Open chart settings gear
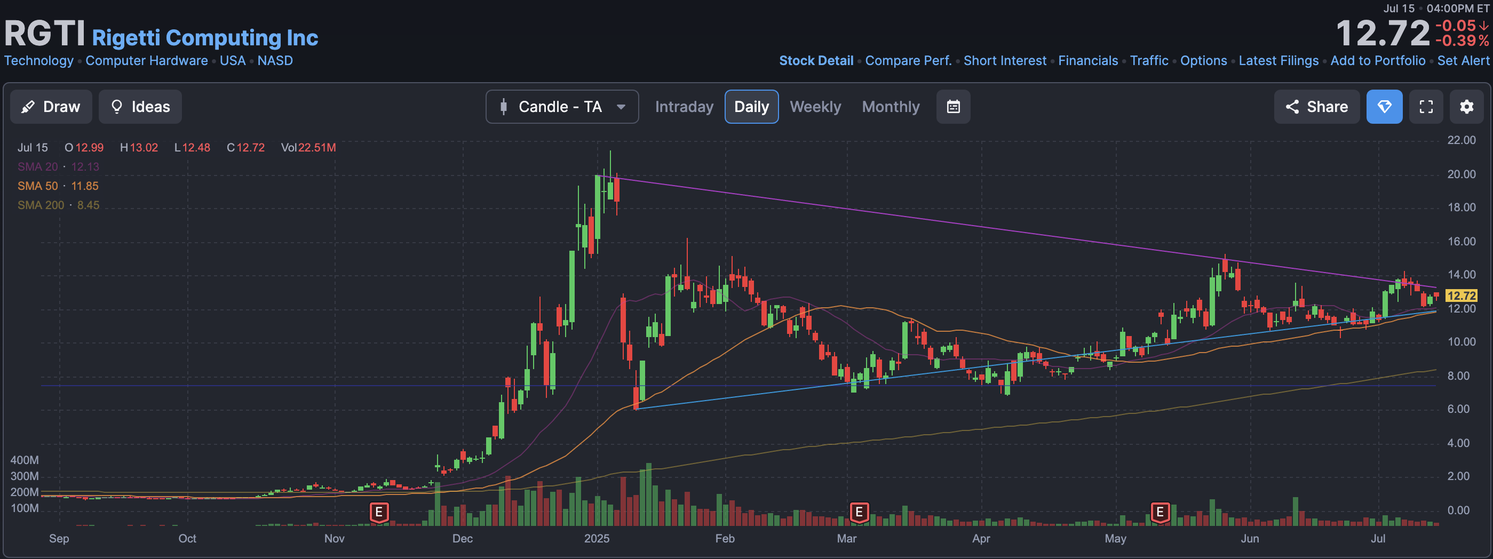Viewport: 1493px width, 559px height. (x=1467, y=107)
